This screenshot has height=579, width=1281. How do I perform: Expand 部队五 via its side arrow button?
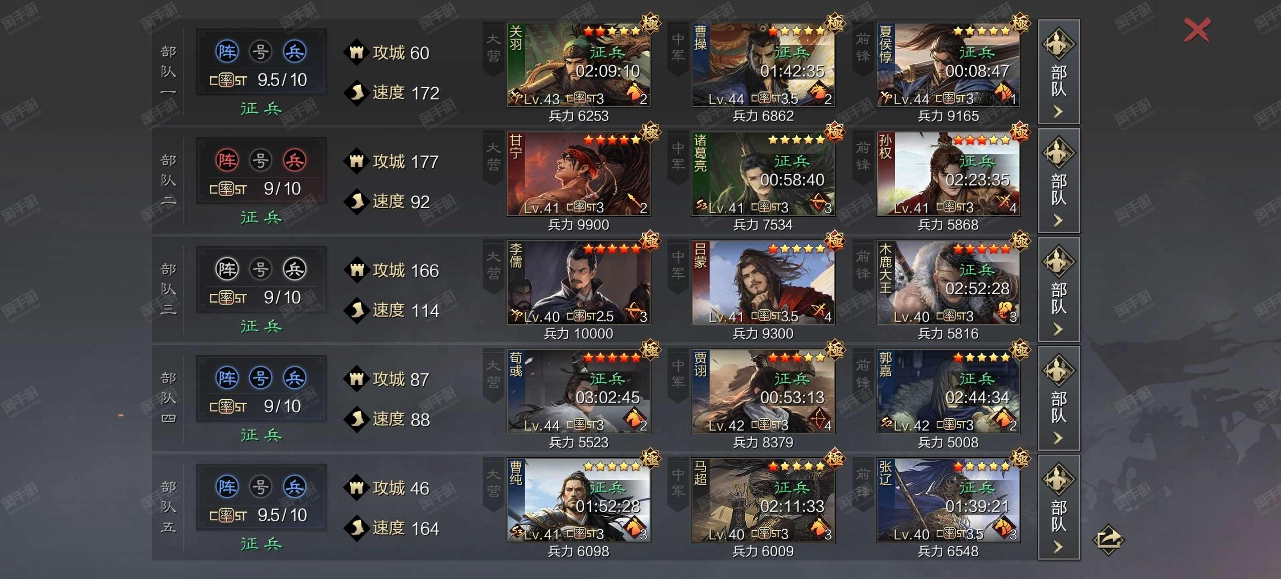tap(1059, 507)
